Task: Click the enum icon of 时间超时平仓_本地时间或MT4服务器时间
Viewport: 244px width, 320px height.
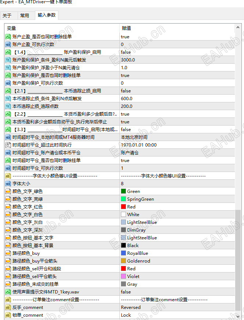Action: click(x=8, y=137)
